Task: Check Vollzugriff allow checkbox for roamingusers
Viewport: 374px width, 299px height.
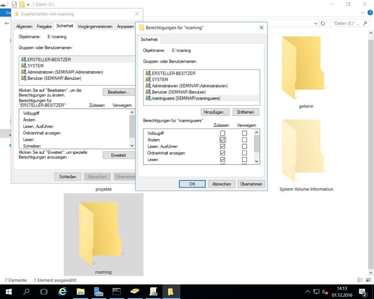Action: click(223, 133)
